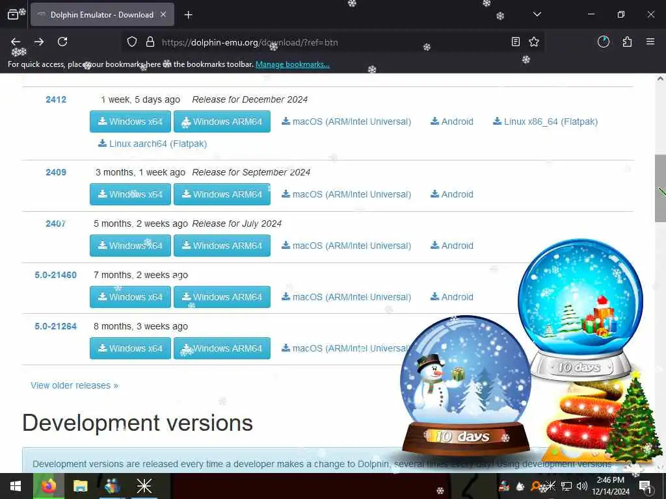Open the 2409 release version link
Screen dimensions: 666x499
pos(56,172)
